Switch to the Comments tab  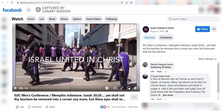pos(166,38)
